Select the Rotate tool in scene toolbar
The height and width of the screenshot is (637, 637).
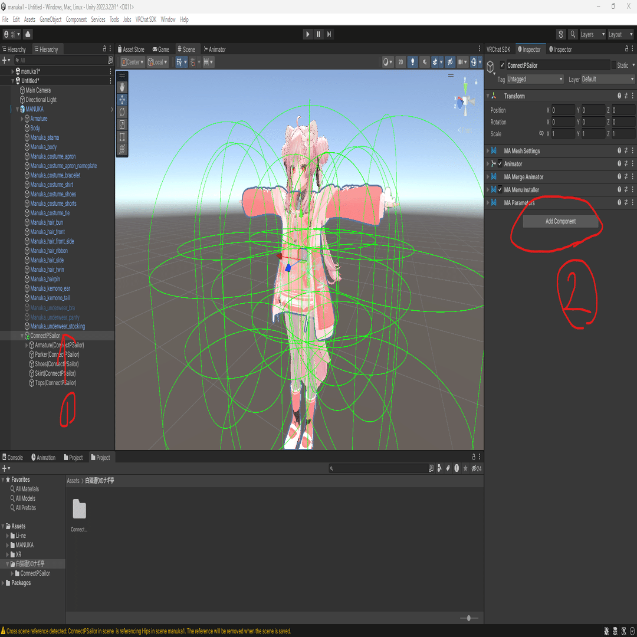(122, 112)
